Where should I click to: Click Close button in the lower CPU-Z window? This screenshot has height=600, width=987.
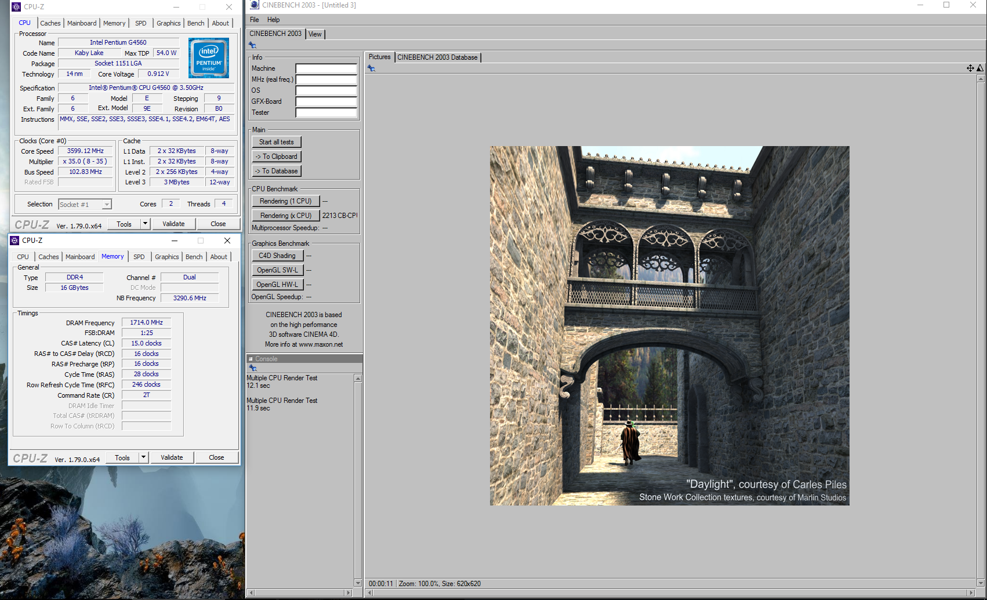coord(216,457)
